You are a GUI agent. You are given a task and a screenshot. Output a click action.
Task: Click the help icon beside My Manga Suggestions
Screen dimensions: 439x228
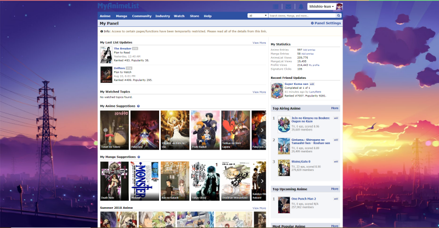tap(139, 157)
